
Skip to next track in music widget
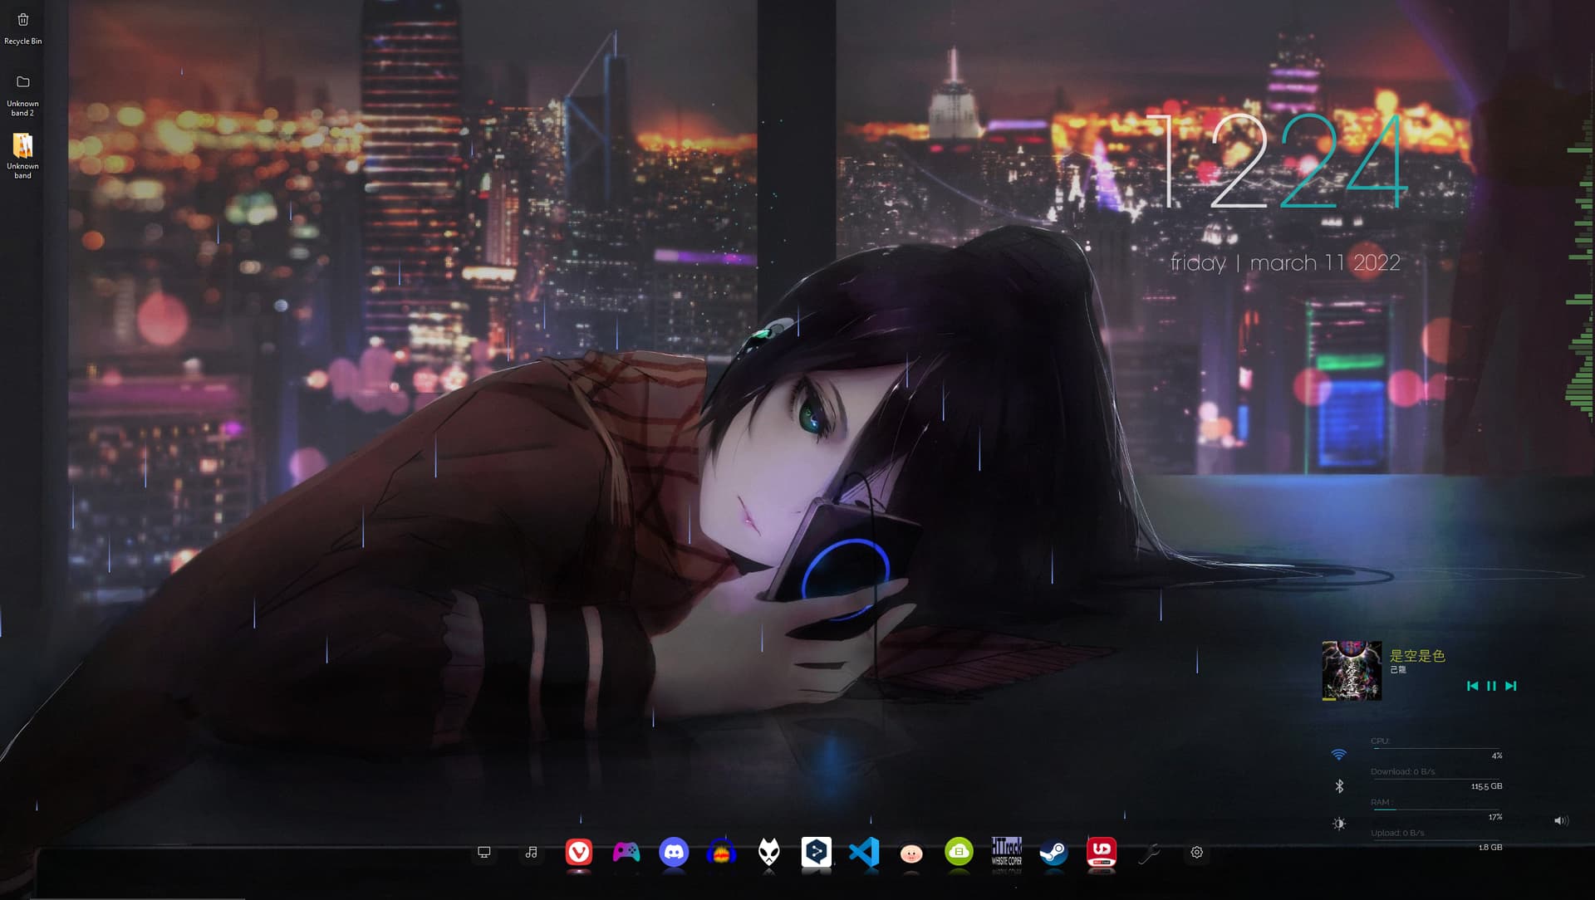[x=1511, y=686]
